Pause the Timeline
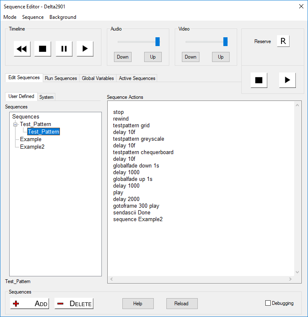308x317 pixels. 64,49
